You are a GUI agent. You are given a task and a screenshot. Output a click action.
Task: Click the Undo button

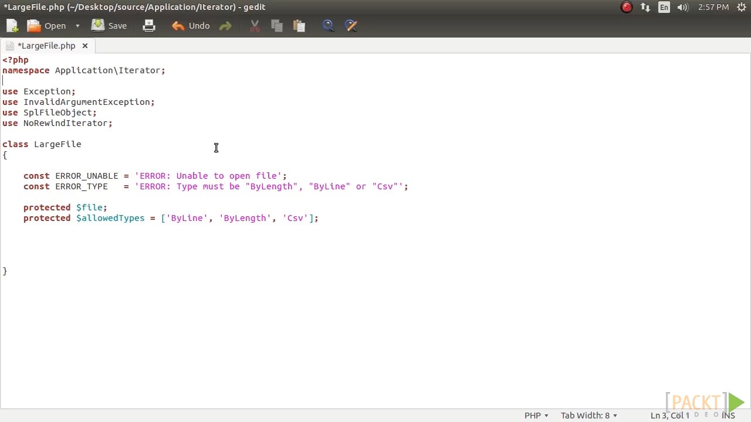point(191,26)
